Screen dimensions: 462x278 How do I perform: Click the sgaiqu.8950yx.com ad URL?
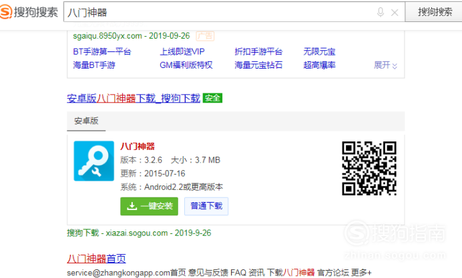click(x=107, y=36)
